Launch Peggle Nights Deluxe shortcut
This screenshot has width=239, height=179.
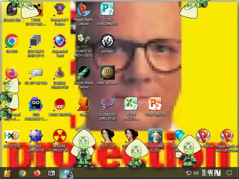(83, 14)
